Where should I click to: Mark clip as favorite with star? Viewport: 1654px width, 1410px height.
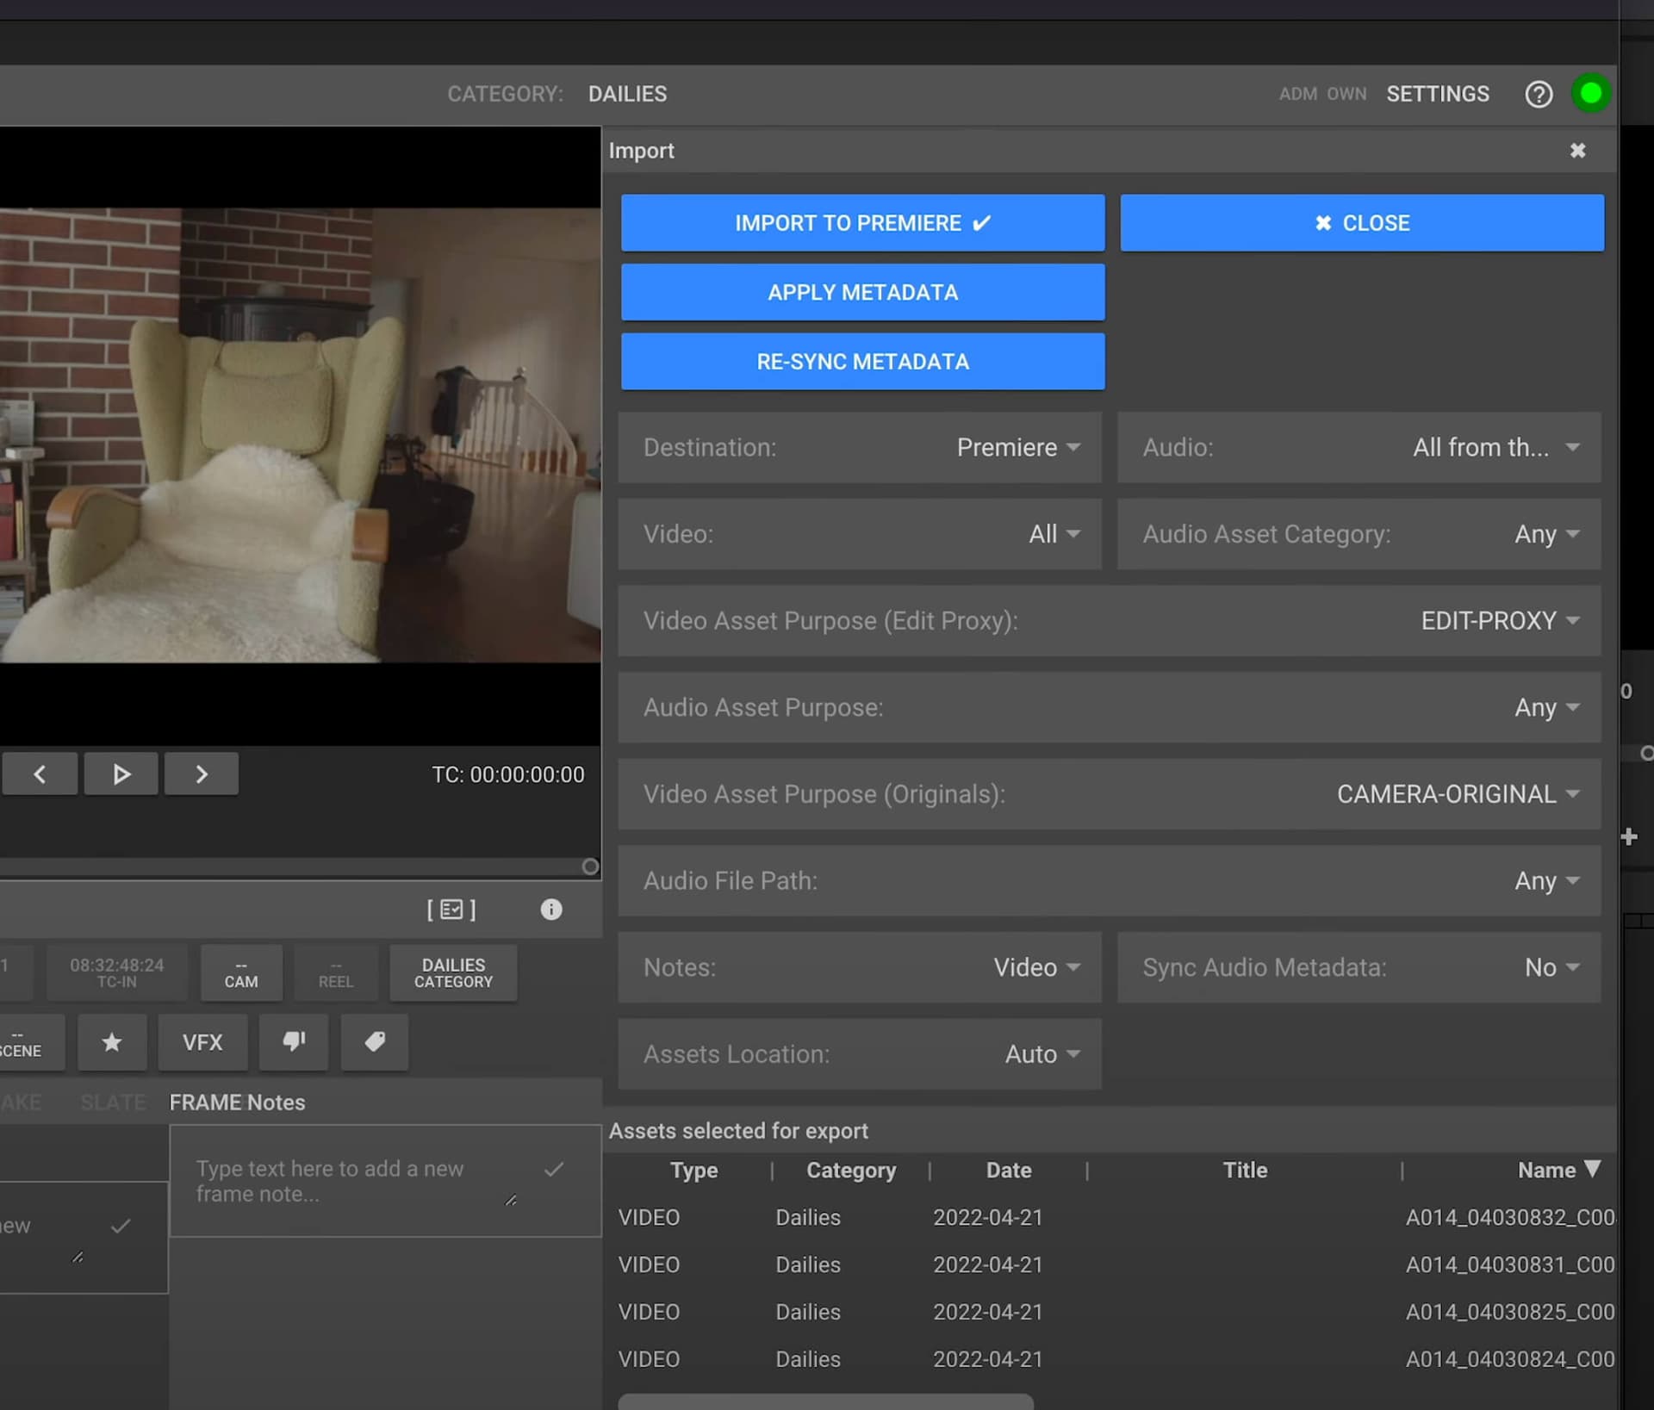(x=112, y=1042)
